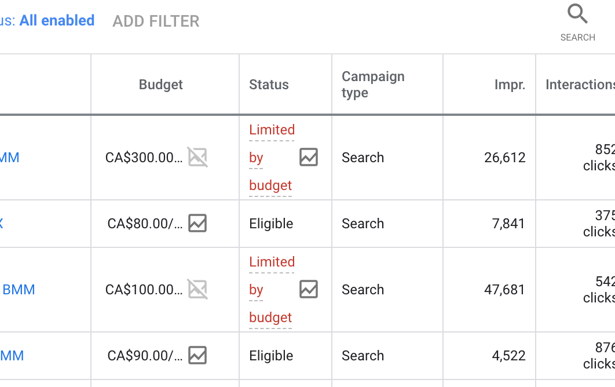
Task: Sort by Interactions column header
Action: 579,85
